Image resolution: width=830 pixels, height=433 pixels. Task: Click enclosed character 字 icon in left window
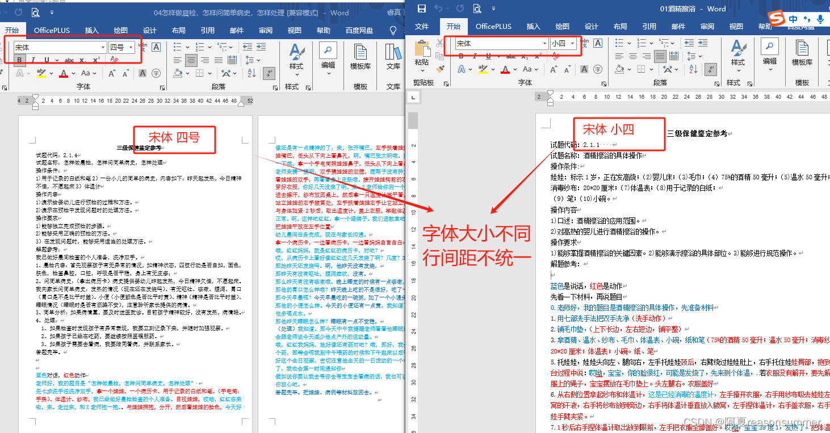(x=156, y=73)
